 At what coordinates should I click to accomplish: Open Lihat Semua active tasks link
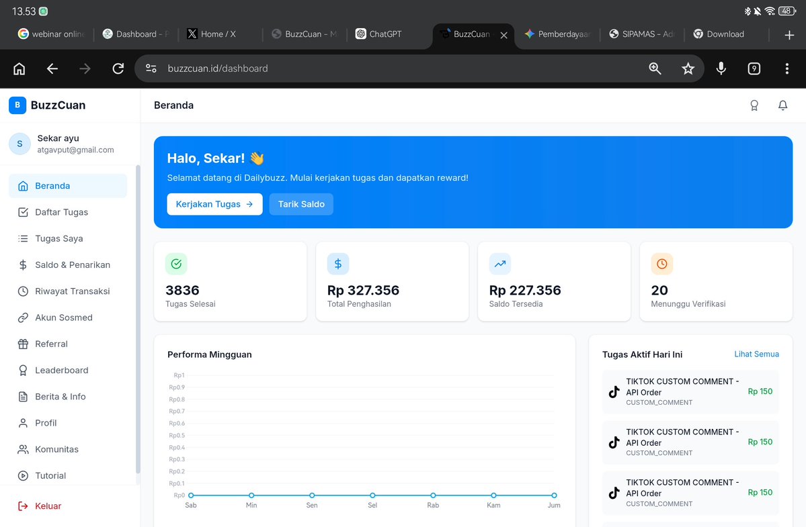[x=756, y=354]
